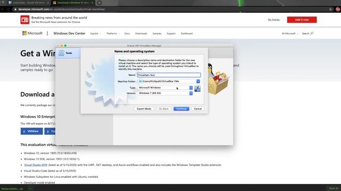This screenshot has height=191, width=341.
Task: Open the Samples menu item
Action: (157, 33)
